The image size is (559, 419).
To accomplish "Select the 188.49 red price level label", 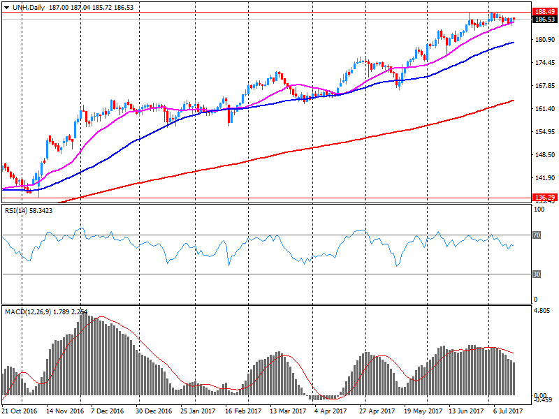I will click(x=545, y=12).
